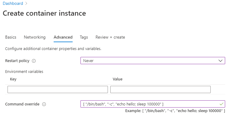Open the dropdown showing Never
236x119 pixels.
coord(153,61)
